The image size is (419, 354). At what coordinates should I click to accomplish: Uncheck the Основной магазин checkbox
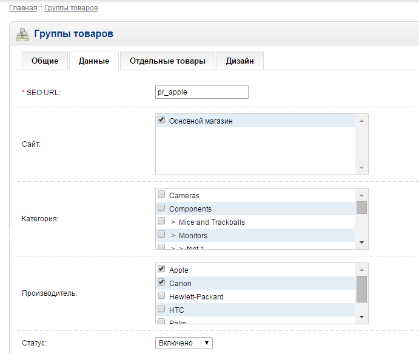[x=161, y=121]
